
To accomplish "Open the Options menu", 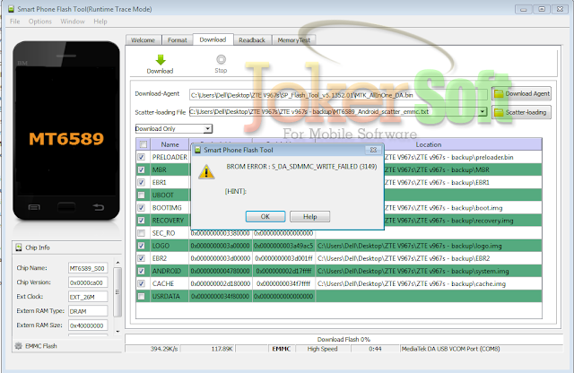I will (x=40, y=22).
